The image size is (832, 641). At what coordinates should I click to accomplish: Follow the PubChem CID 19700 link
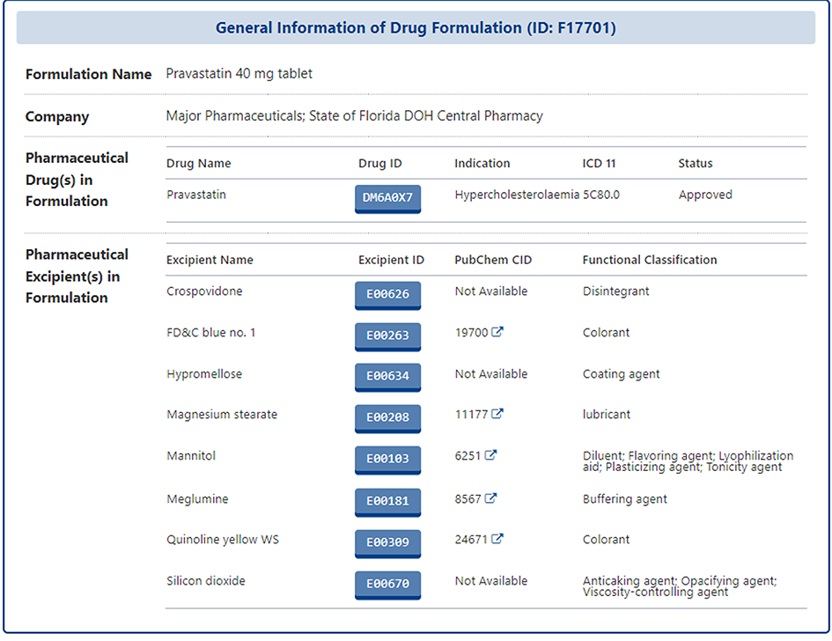[x=471, y=333]
